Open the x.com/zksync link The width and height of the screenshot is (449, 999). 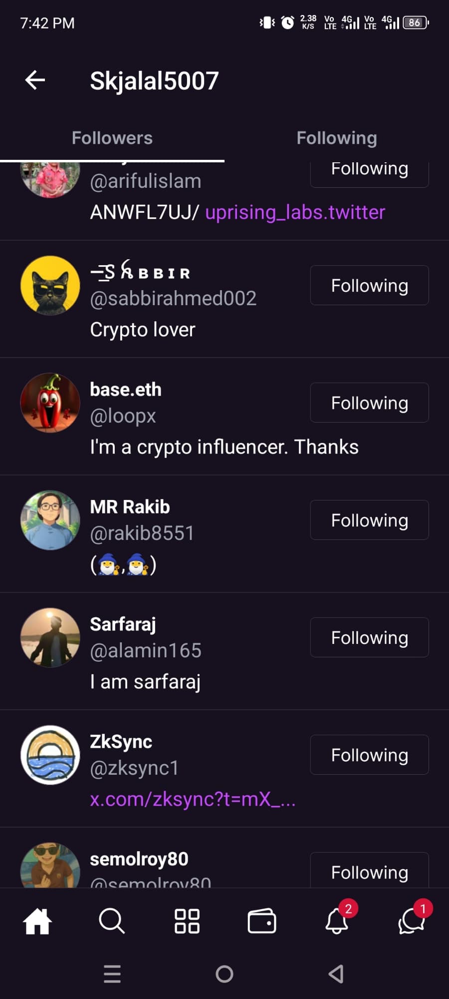(193, 799)
